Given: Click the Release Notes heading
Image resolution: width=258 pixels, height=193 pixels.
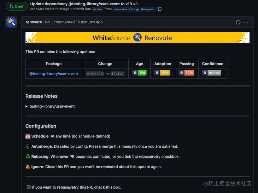Looking at the screenshot, I should point(41,96).
